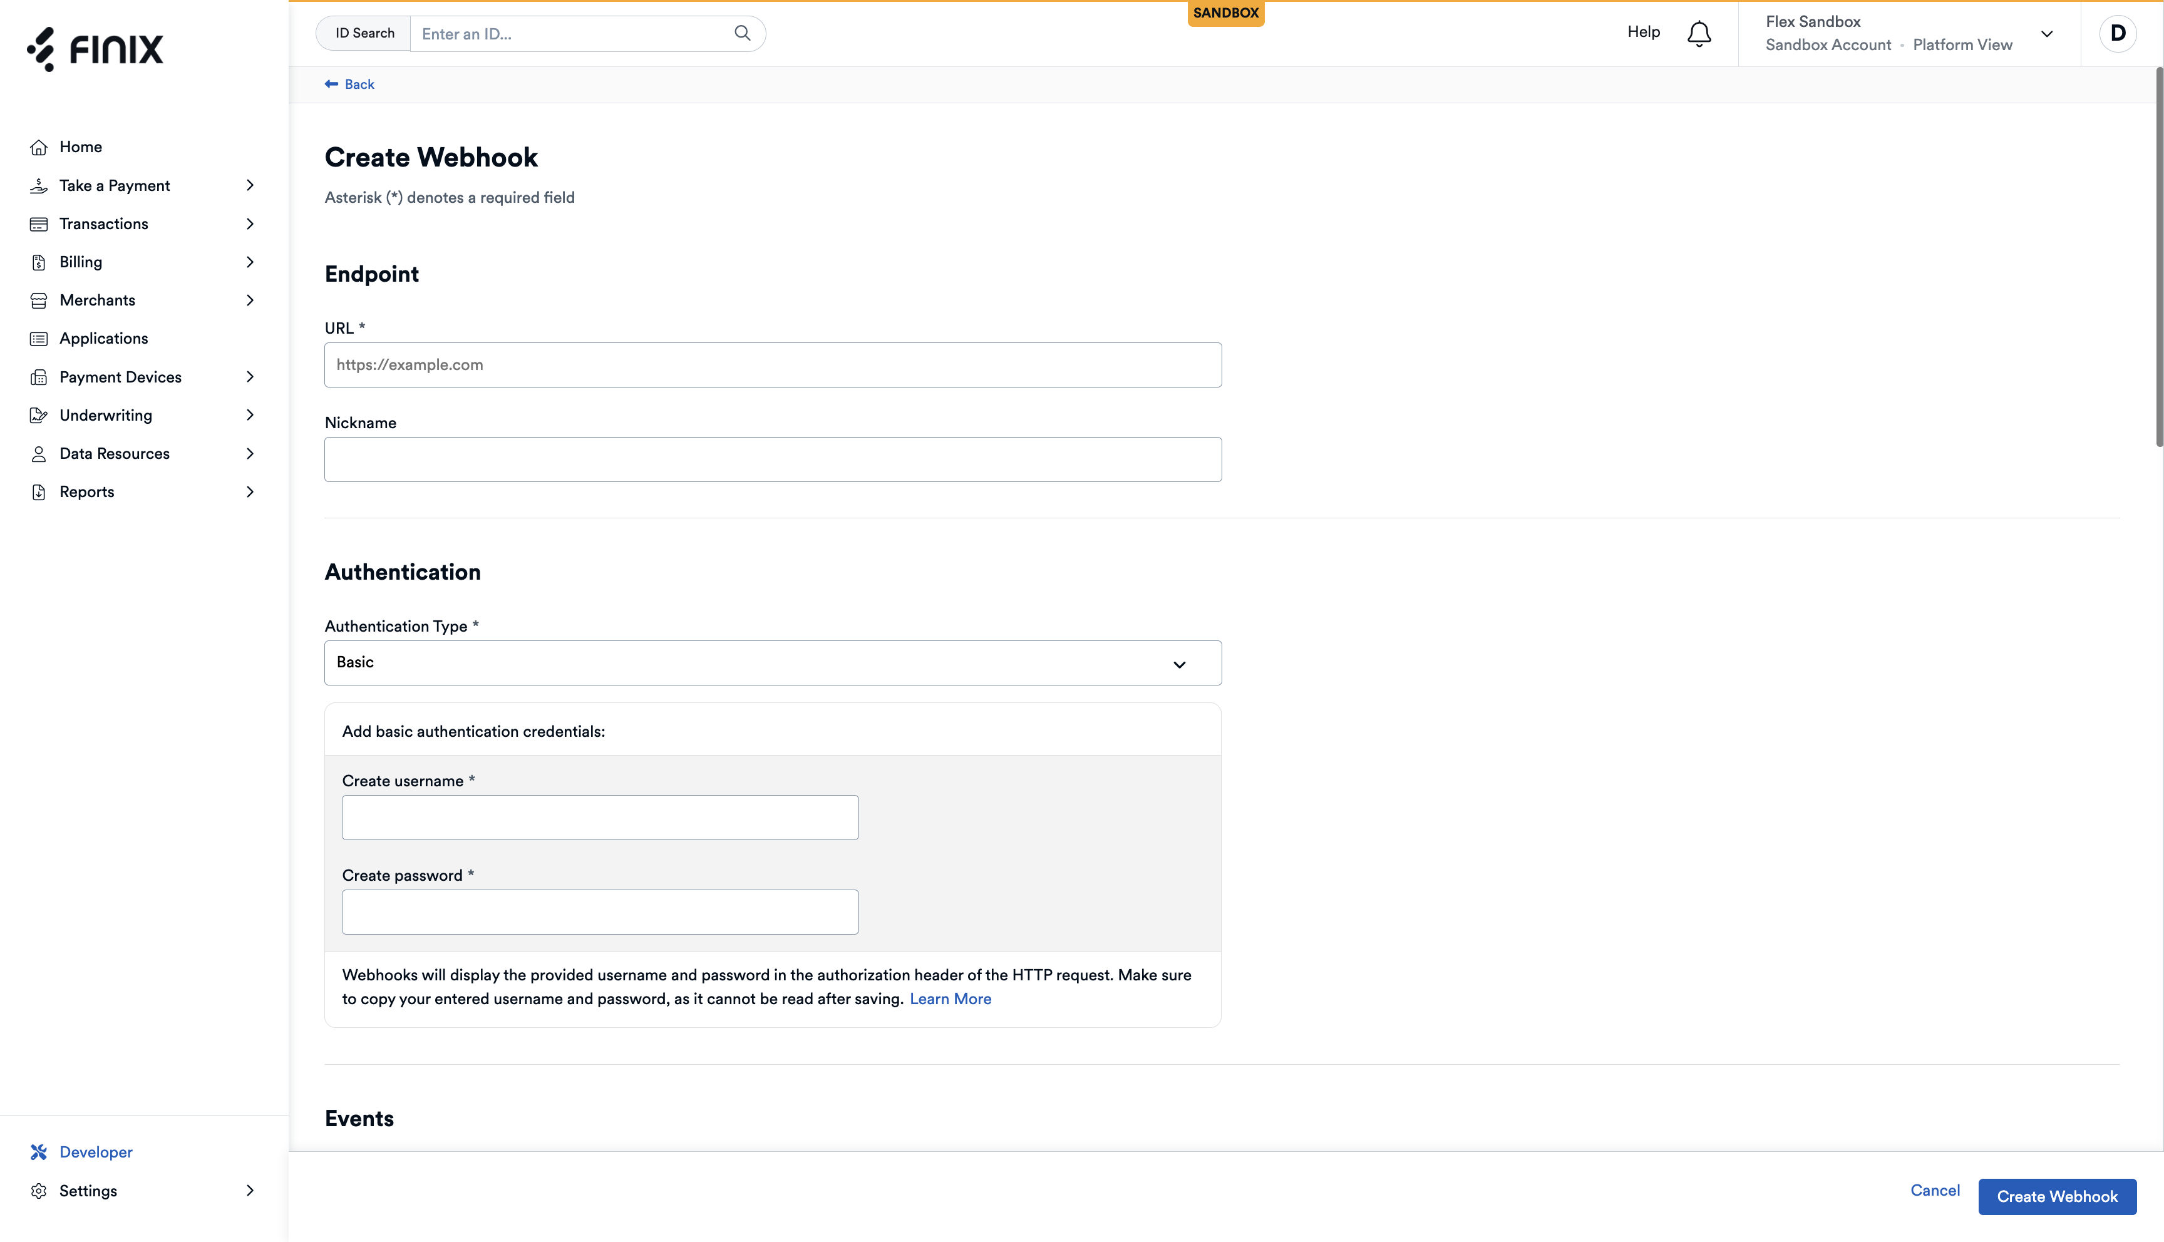Click the Applications list icon
This screenshot has height=1242, width=2164.
pos(38,339)
